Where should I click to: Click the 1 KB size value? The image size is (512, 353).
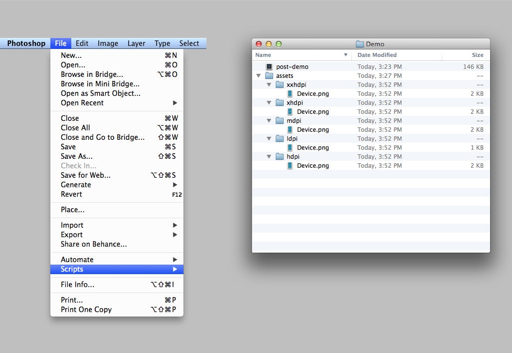[477, 148]
